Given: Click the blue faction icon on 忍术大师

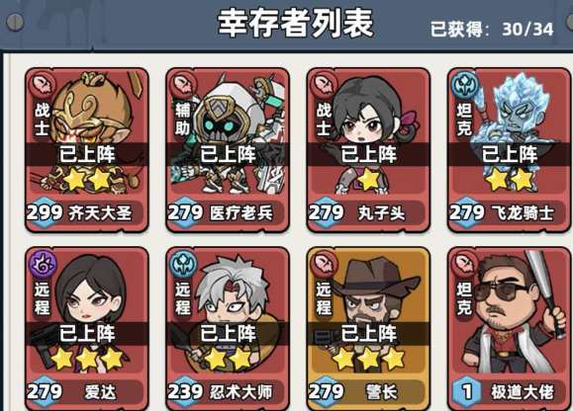Looking at the screenshot, I should click(184, 264).
